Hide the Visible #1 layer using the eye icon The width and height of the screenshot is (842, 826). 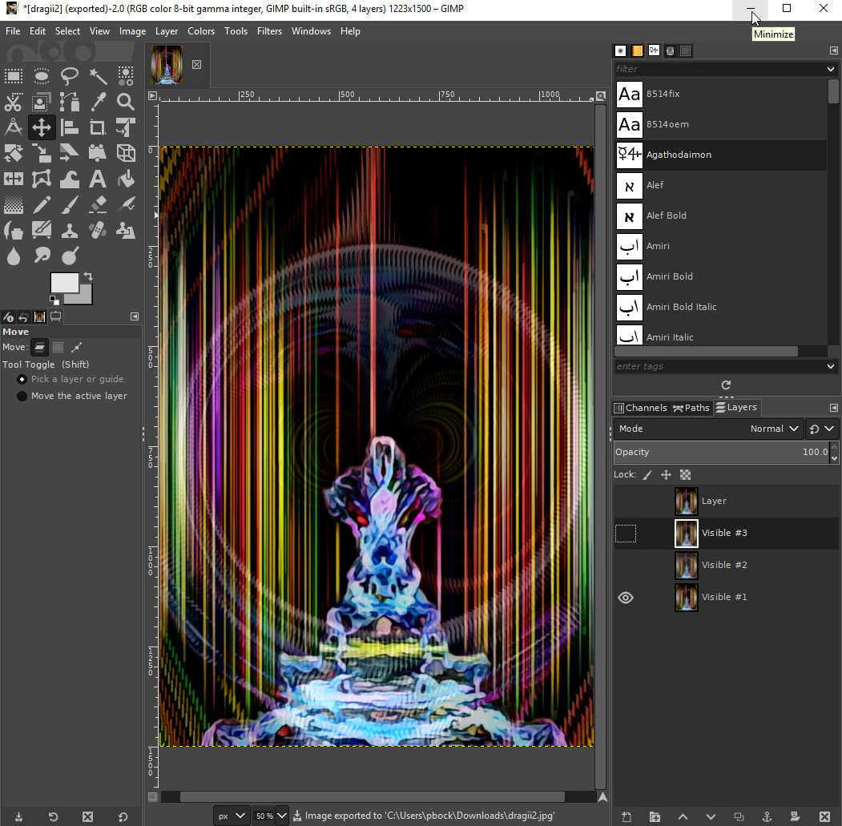pos(626,598)
